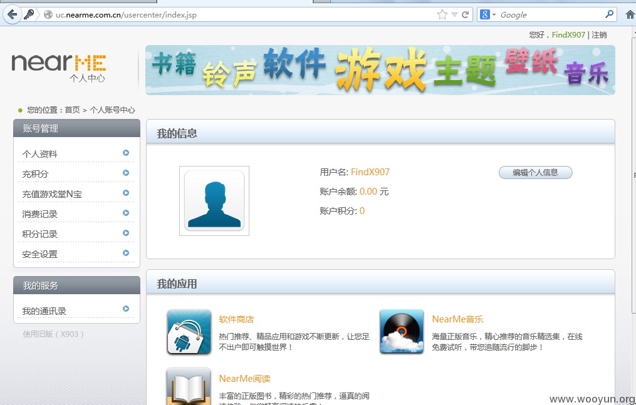
Task: Click the arrow icon beside 我的通讯录
Action: [x=126, y=309]
